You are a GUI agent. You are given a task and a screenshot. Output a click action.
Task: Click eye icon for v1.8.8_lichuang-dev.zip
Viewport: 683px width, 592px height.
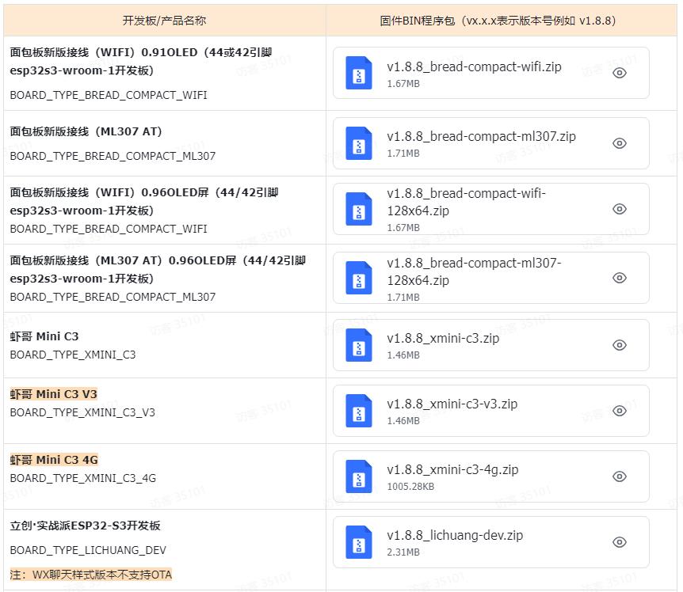pos(620,542)
